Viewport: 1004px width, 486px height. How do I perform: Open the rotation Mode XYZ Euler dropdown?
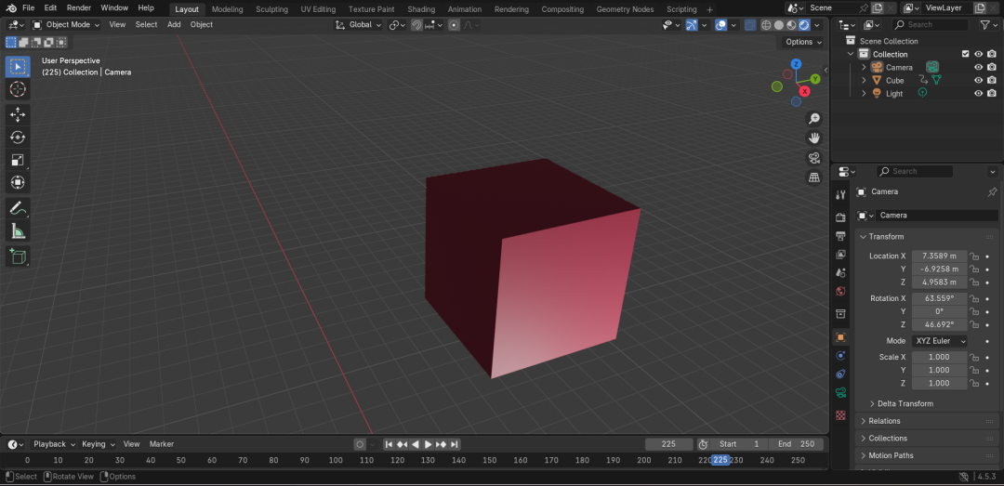point(939,341)
